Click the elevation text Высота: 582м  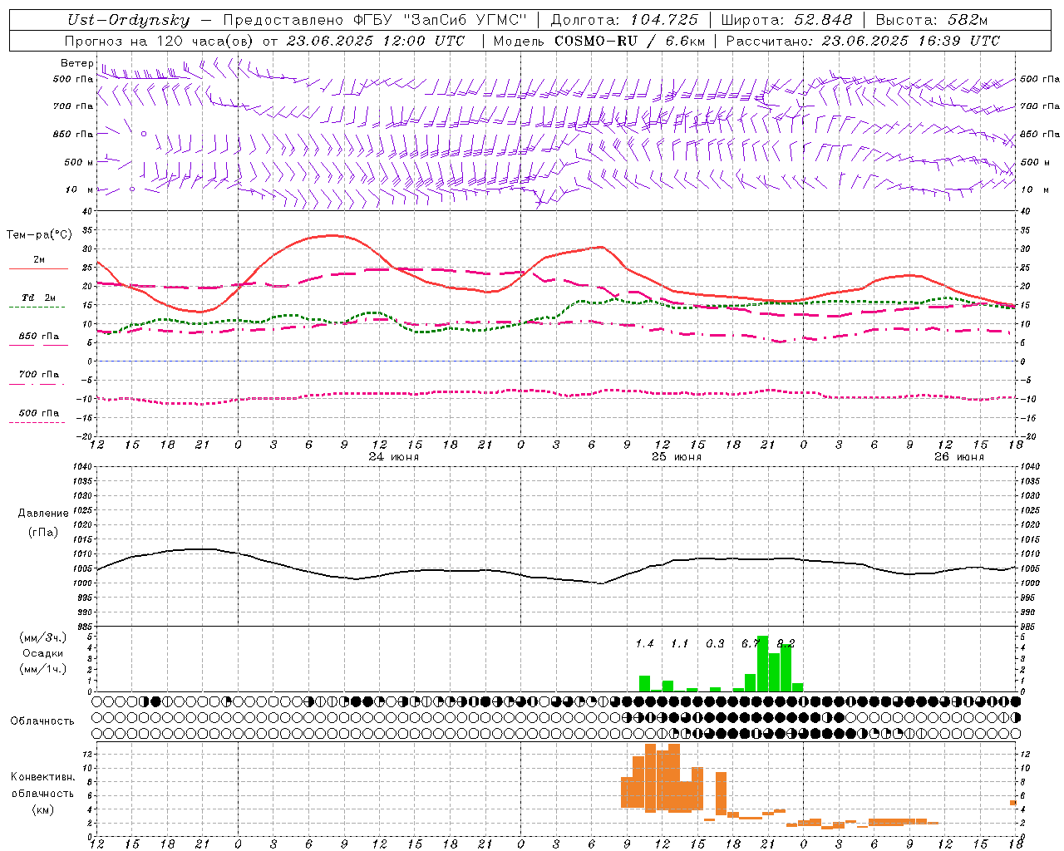pos(932,21)
